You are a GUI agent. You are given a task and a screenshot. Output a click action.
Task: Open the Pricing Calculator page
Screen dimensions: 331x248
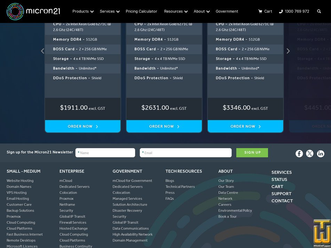141,11
